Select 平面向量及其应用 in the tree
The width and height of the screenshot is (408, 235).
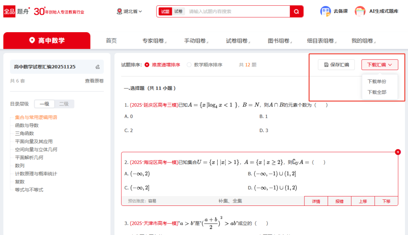34,142
